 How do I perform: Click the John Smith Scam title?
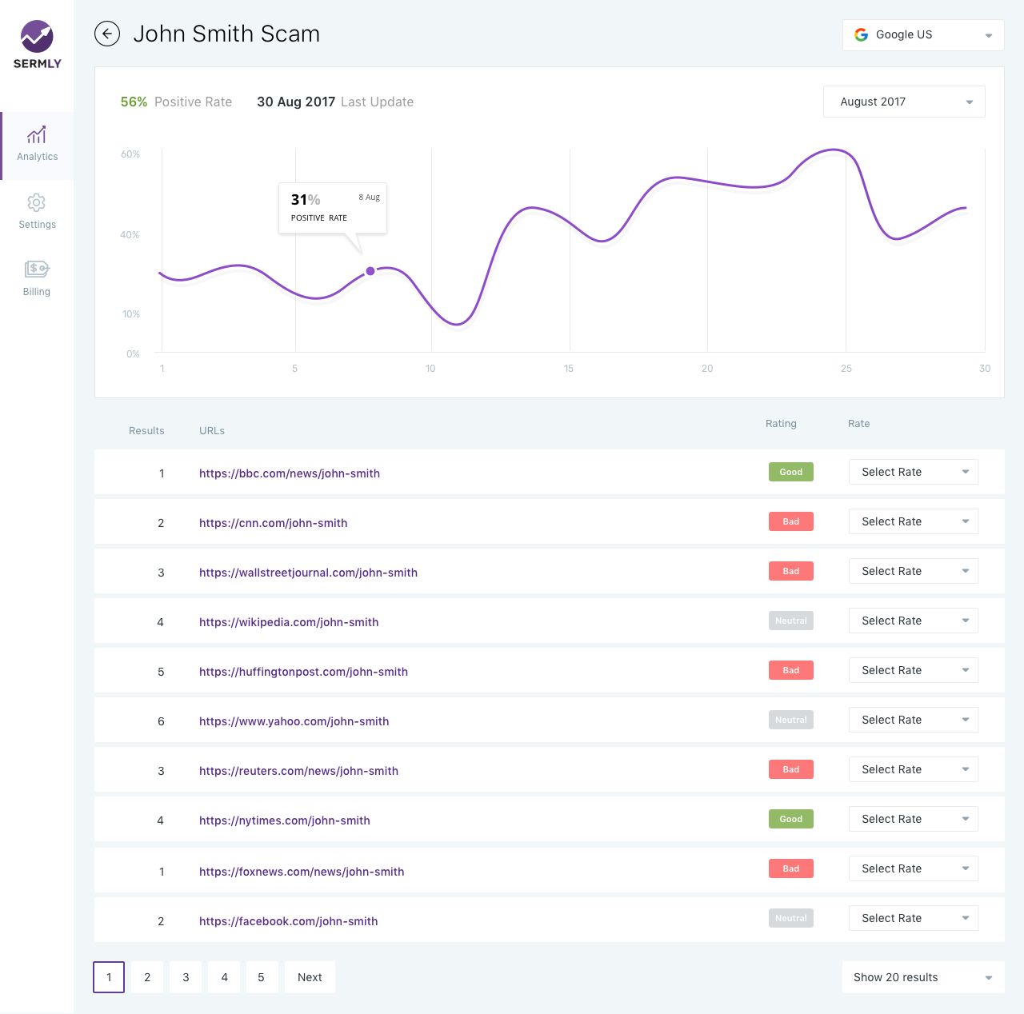click(x=226, y=34)
